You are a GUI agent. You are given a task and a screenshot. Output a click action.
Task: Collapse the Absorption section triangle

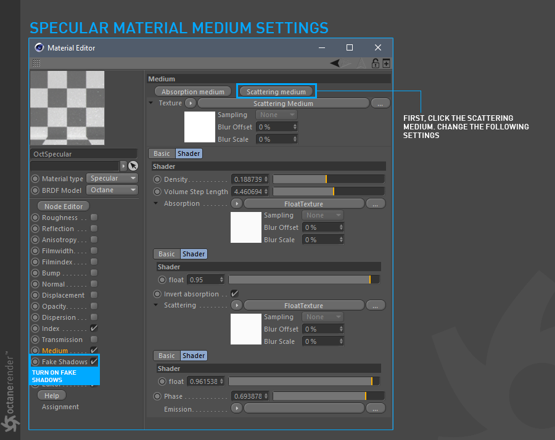[x=156, y=203]
